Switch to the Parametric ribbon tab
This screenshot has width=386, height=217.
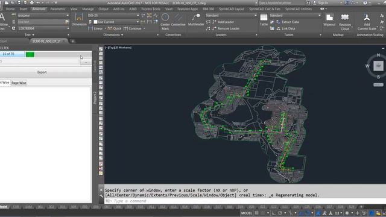coord(58,9)
